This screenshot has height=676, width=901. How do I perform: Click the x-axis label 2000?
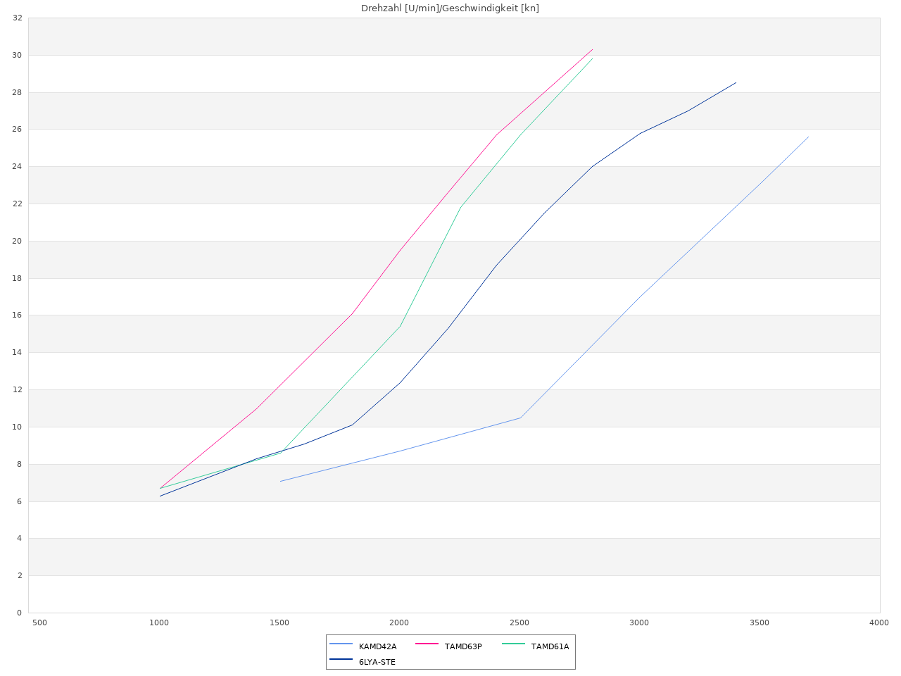399,622
